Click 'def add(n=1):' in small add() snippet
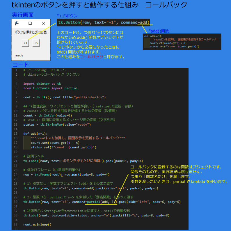The image size is (231, 231). coord(153,36)
